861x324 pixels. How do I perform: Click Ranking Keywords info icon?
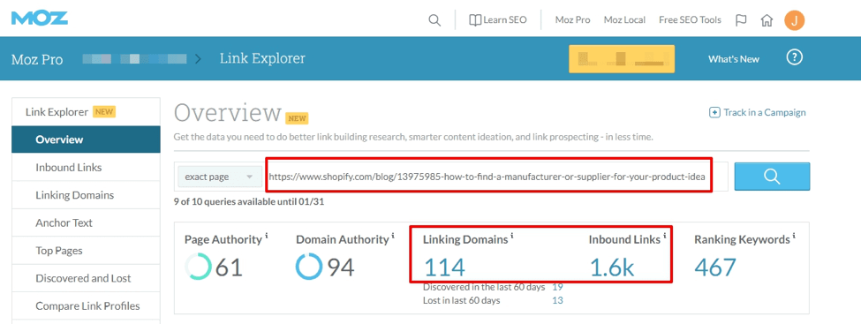point(794,236)
